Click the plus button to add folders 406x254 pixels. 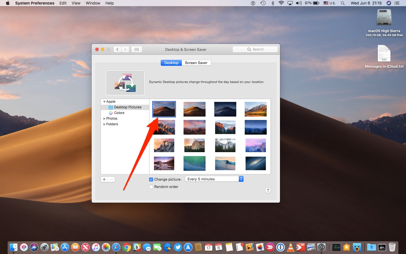tap(104, 179)
